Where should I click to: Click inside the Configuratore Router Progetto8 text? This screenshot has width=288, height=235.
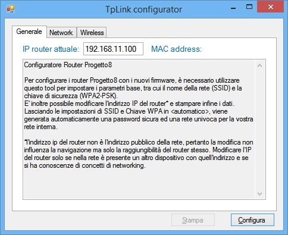click(68, 65)
